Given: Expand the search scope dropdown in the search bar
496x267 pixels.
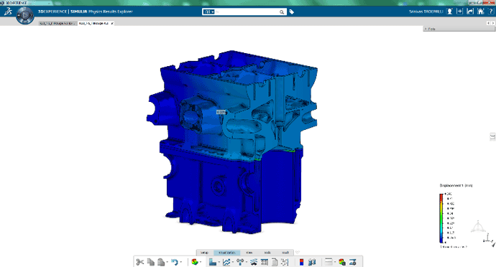Looking at the screenshot, I should pyautogui.click(x=209, y=11).
